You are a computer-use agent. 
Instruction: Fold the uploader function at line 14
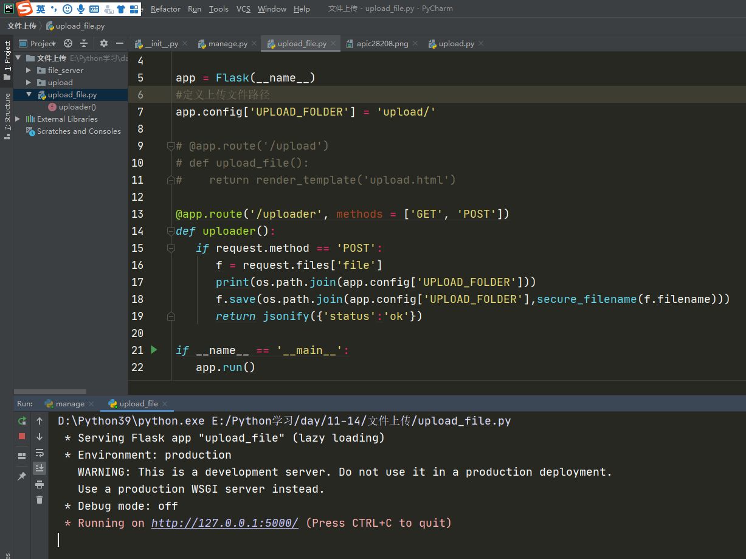click(x=171, y=231)
